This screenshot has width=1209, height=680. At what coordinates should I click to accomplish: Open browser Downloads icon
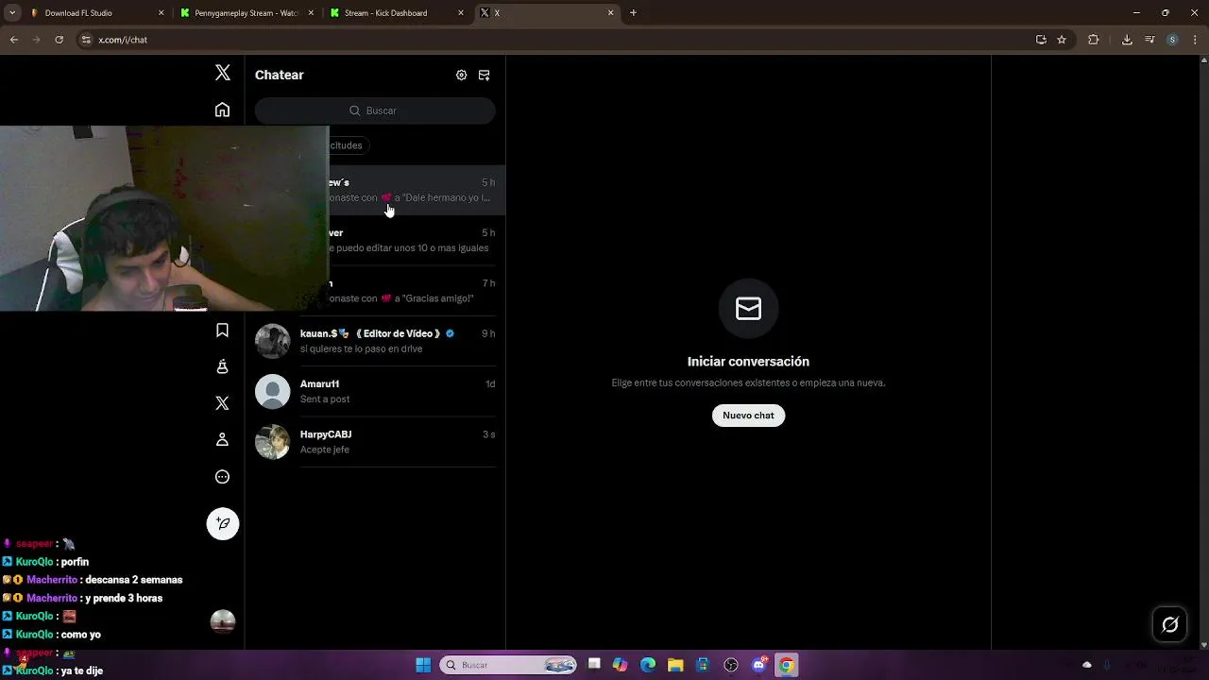point(1127,40)
